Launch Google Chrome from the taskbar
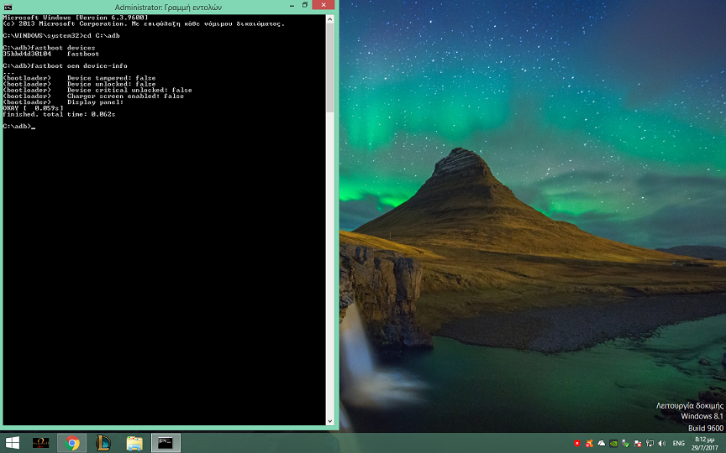726x453 pixels. (72, 443)
